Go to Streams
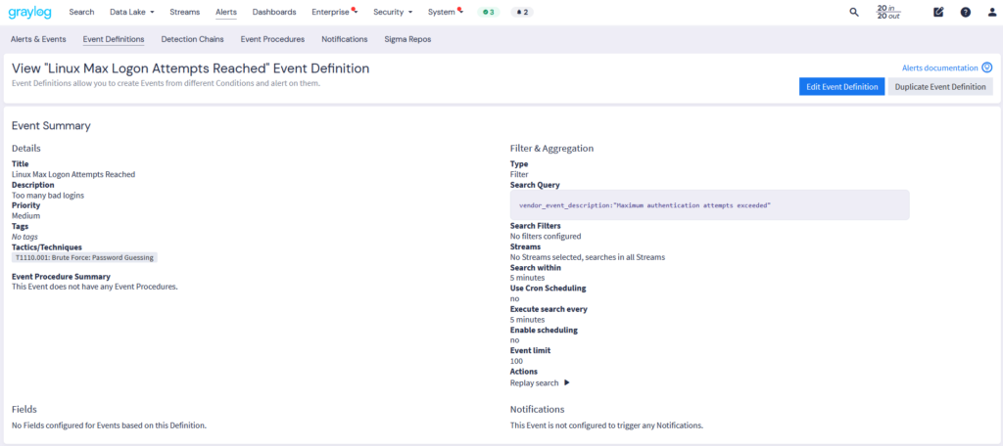 pyautogui.click(x=185, y=12)
